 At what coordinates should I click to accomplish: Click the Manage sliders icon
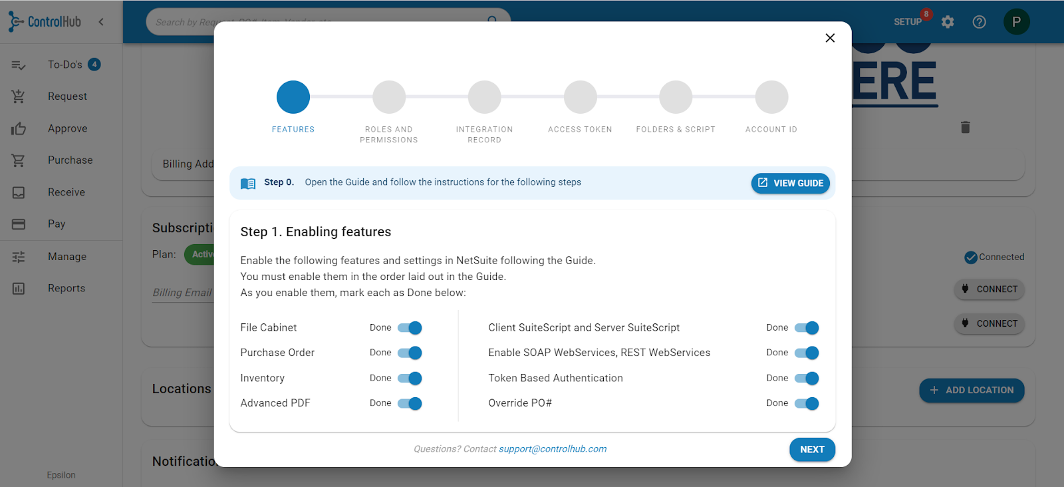[19, 257]
